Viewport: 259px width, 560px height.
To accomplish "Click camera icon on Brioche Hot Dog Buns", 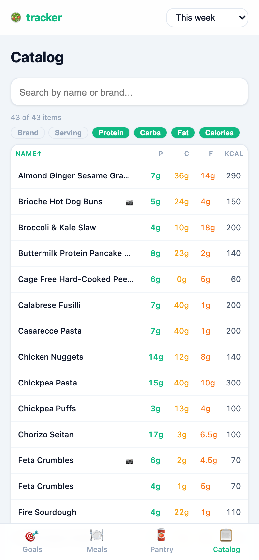I will [x=129, y=202].
